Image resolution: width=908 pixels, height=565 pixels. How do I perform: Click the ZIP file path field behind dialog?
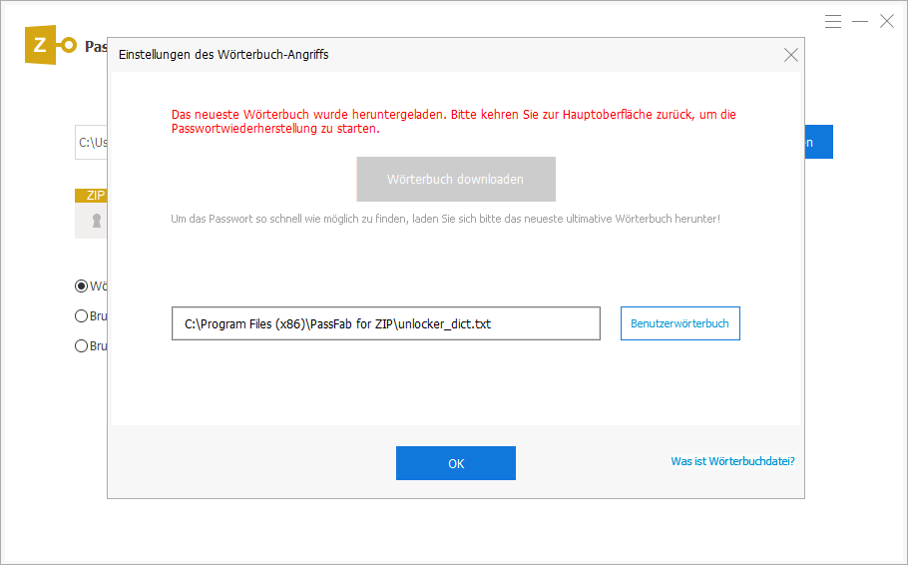[x=91, y=142]
